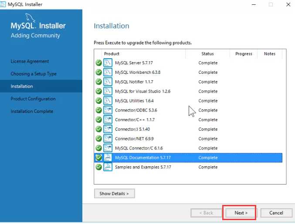Image resolution: width=295 pixels, height=224 pixels.
Task: Click the MySQL Documentation 5.7.17 product icon
Action: (108, 158)
